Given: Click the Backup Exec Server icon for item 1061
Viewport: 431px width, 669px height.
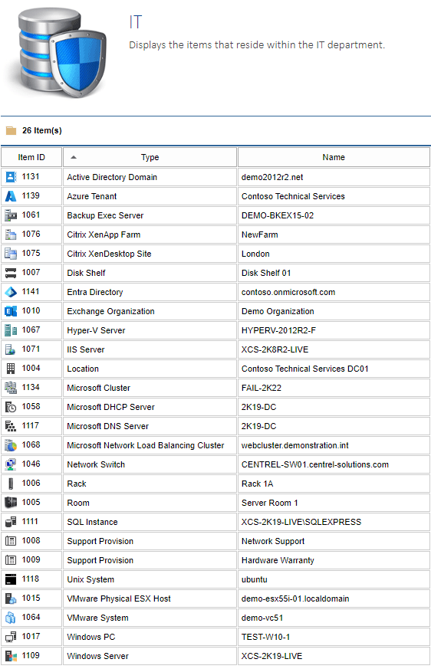Looking at the screenshot, I should pos(11,215).
